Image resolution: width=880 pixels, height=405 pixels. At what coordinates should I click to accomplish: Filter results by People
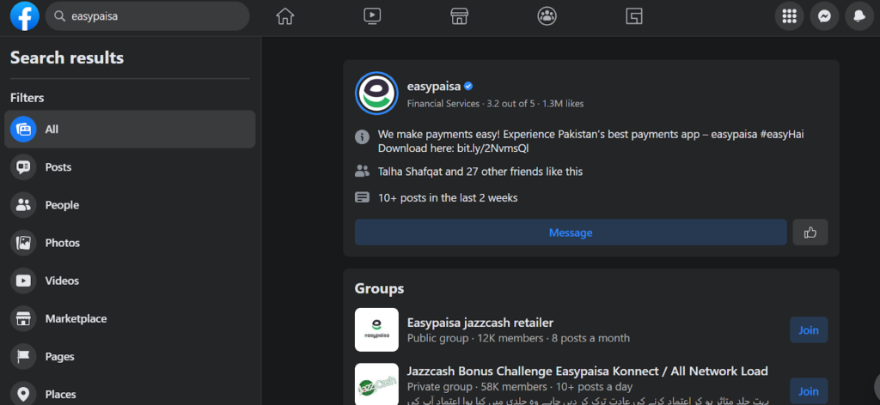click(130, 205)
